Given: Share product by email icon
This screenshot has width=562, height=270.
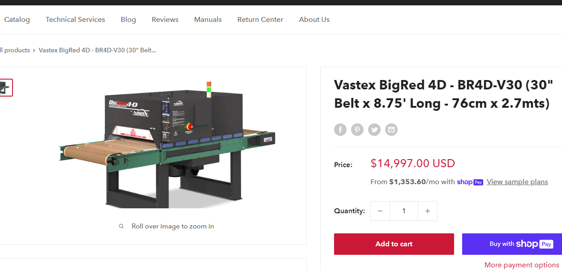Looking at the screenshot, I should (391, 130).
